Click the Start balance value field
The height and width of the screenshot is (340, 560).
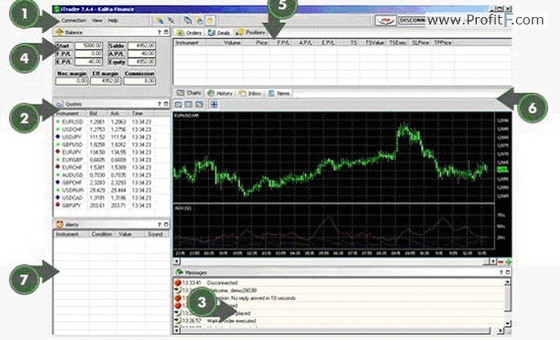coord(88,46)
